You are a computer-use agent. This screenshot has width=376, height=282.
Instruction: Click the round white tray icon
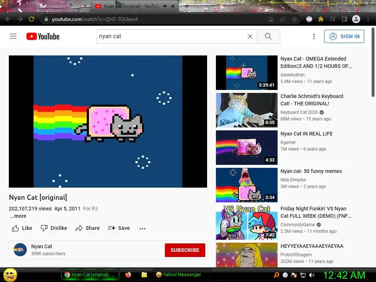point(285,275)
